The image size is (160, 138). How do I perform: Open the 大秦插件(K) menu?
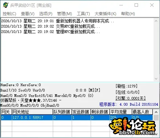(x=106, y=14)
